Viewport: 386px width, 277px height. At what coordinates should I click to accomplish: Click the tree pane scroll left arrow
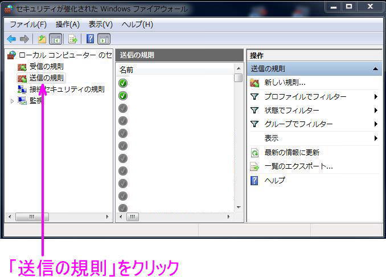(10, 217)
